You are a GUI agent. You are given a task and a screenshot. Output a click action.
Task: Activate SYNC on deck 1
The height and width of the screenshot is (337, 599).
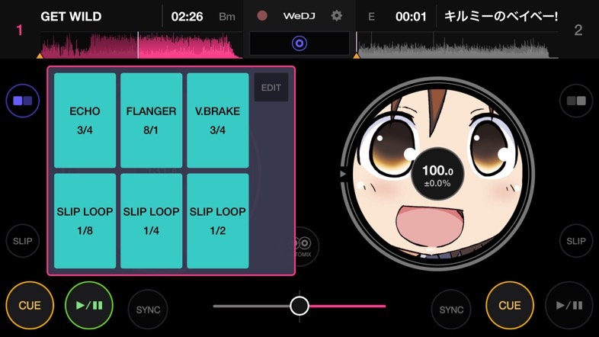[x=148, y=310]
